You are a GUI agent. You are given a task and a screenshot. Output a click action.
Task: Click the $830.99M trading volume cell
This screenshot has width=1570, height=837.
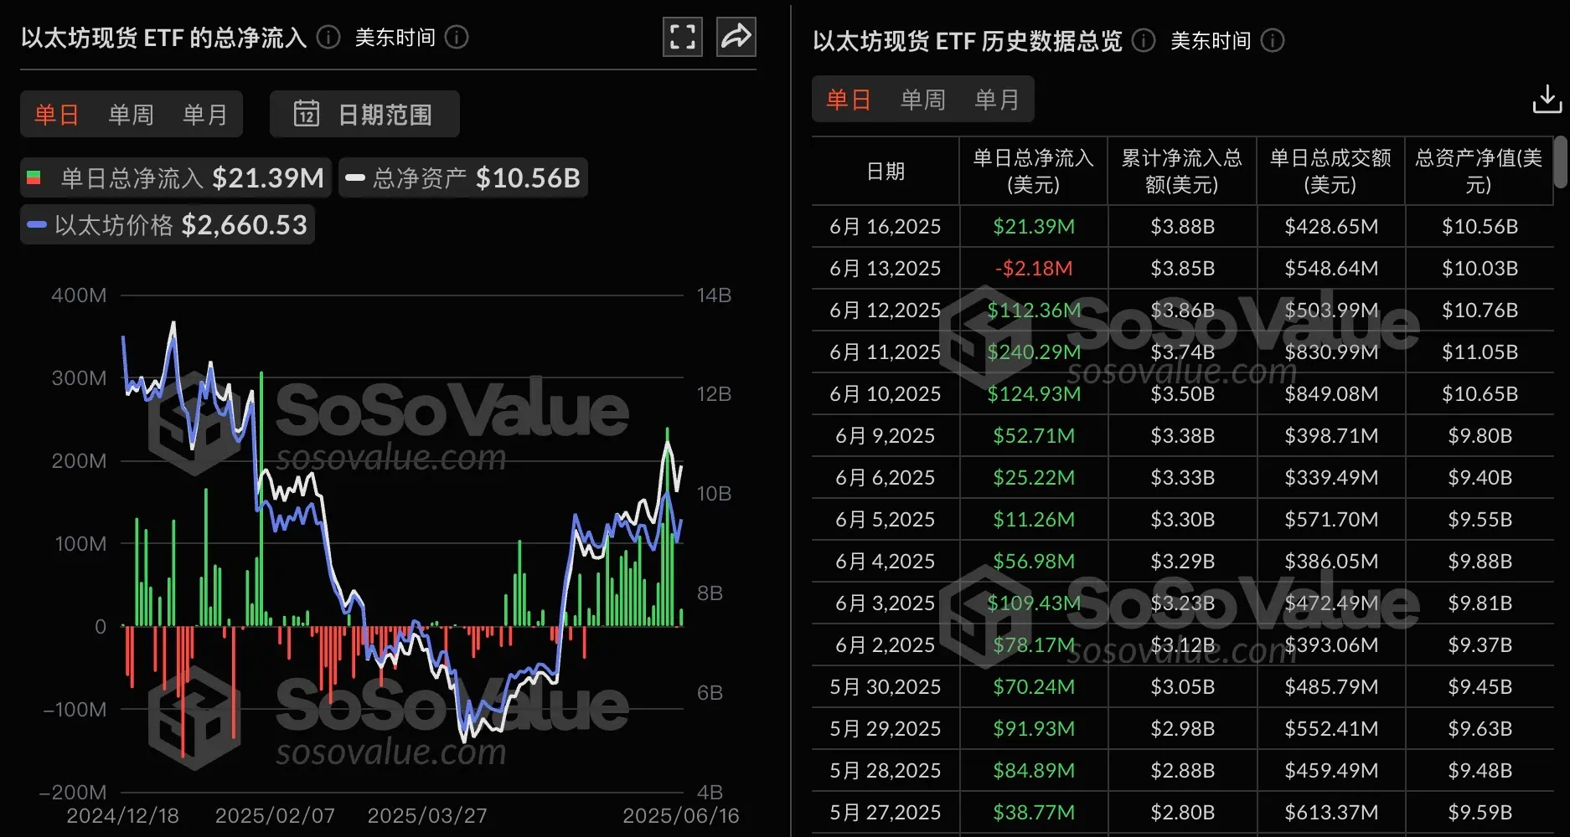pyautogui.click(x=1331, y=352)
